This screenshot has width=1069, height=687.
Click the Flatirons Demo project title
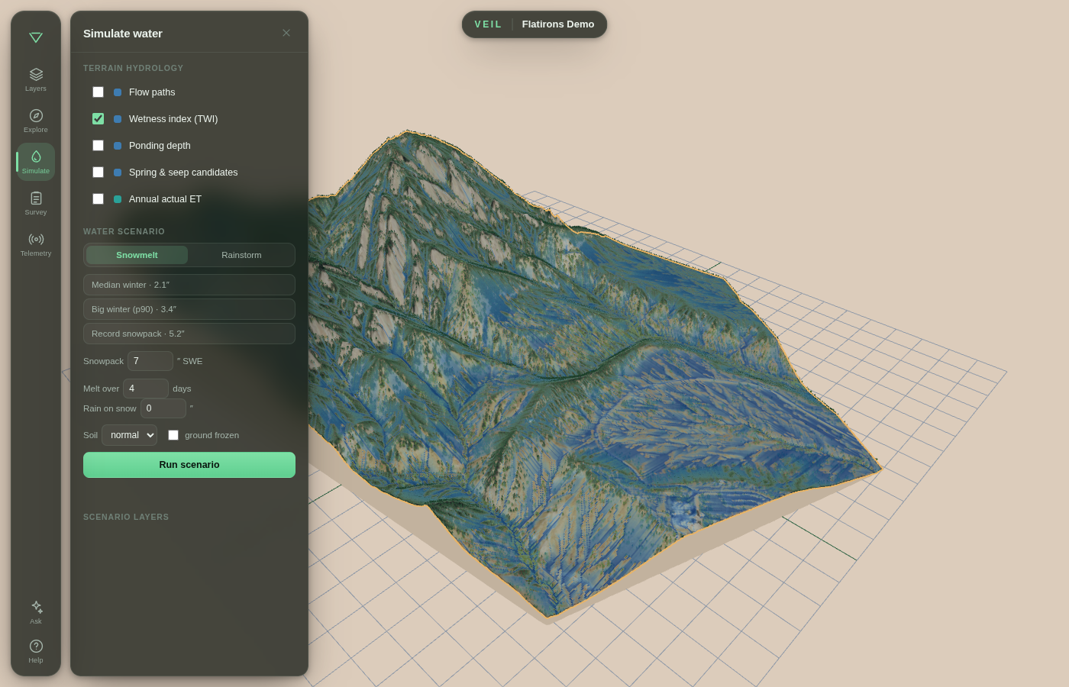click(558, 24)
